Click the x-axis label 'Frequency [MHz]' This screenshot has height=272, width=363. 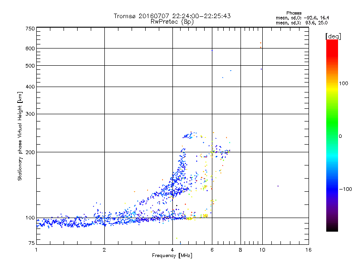[172, 256]
